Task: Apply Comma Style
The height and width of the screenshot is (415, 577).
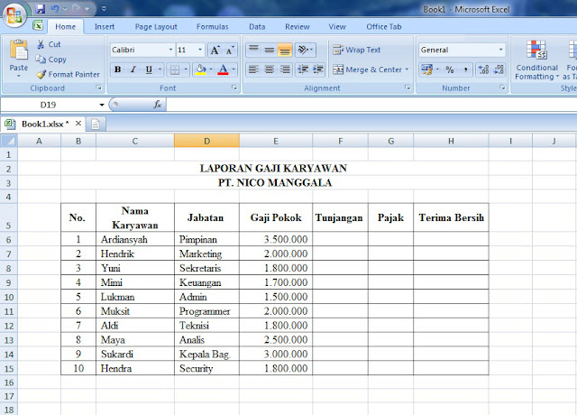Action: point(466,69)
